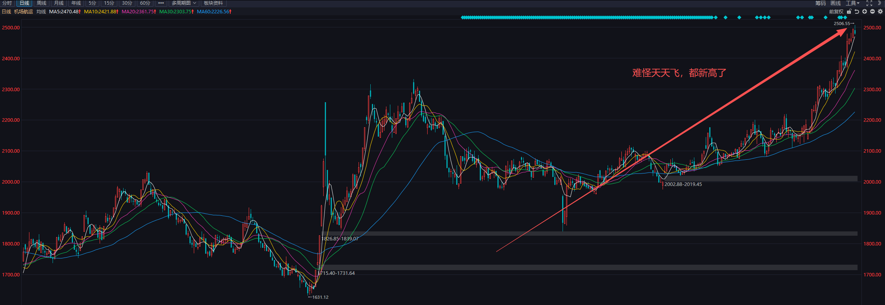The image size is (885, 305).
Task: Click the 机场航运 sector name label
Action: tap(24, 12)
